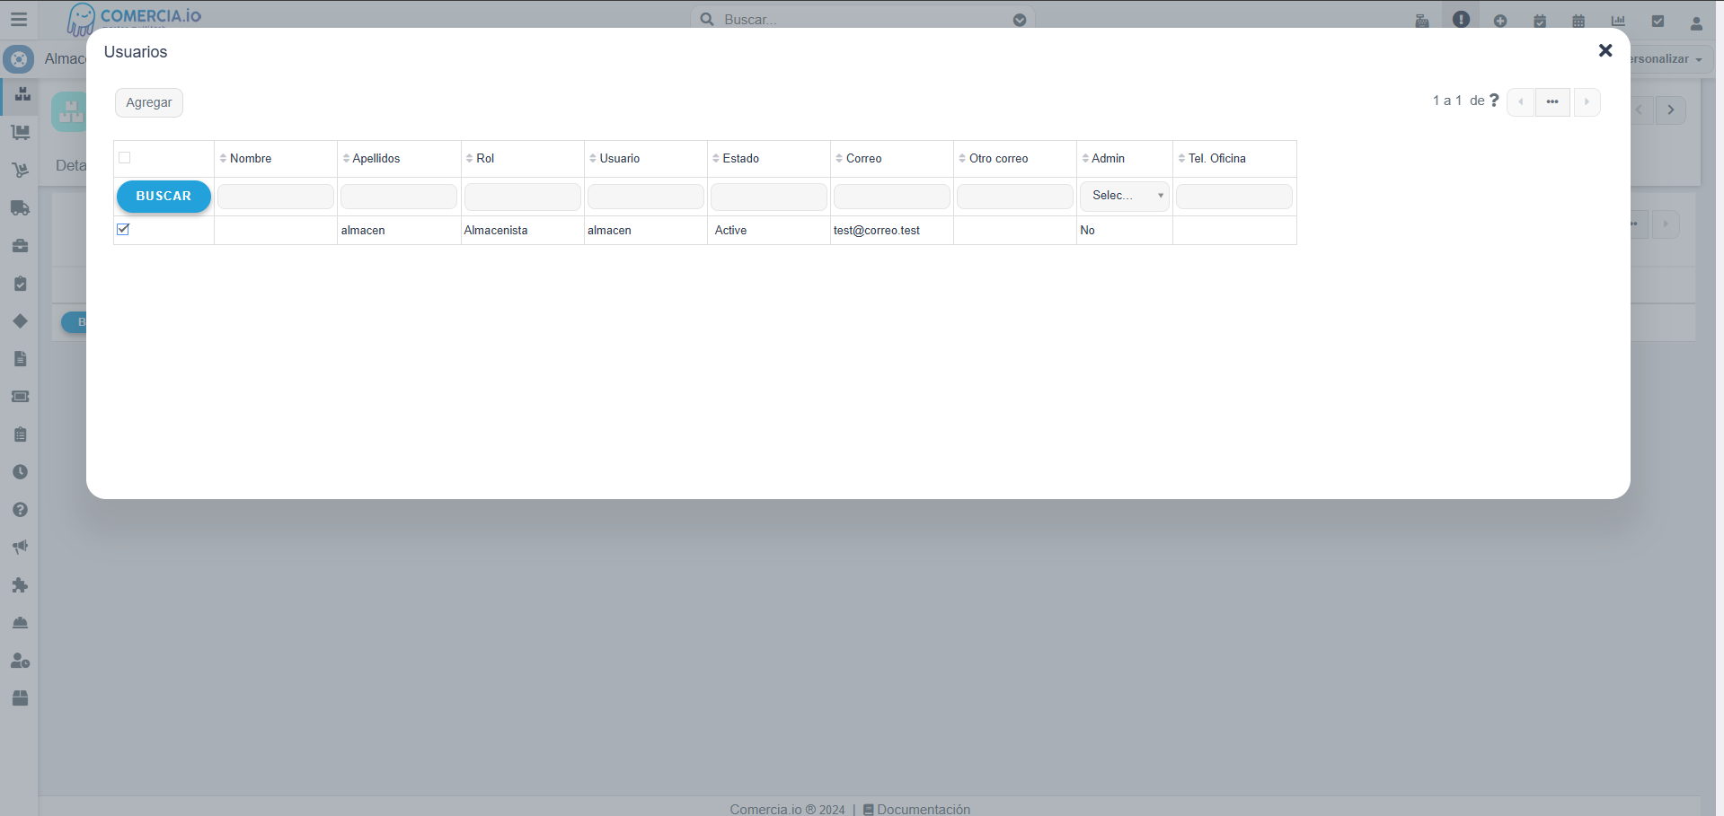Open the Admin filter Selec... dropdown

1125,196
